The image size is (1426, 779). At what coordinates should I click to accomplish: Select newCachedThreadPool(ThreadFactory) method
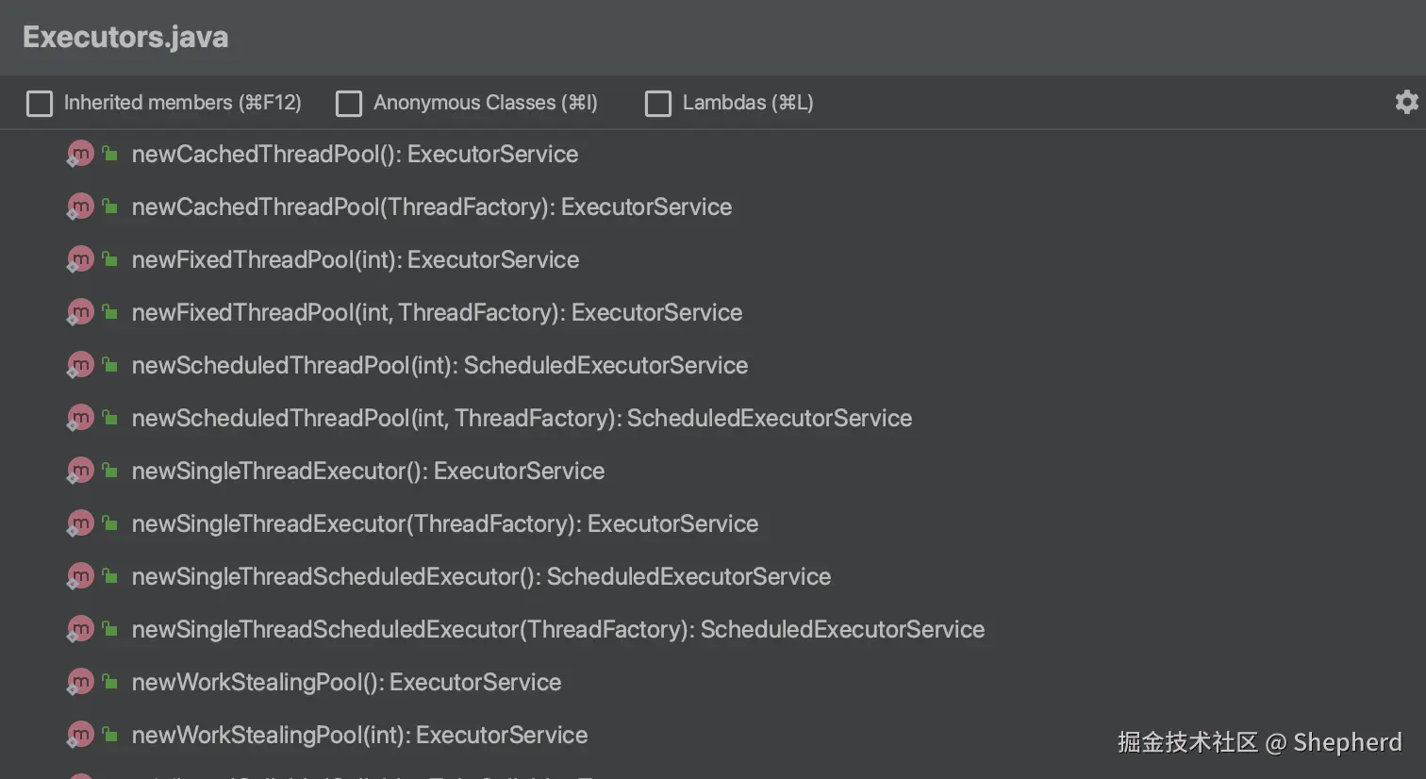pos(431,207)
